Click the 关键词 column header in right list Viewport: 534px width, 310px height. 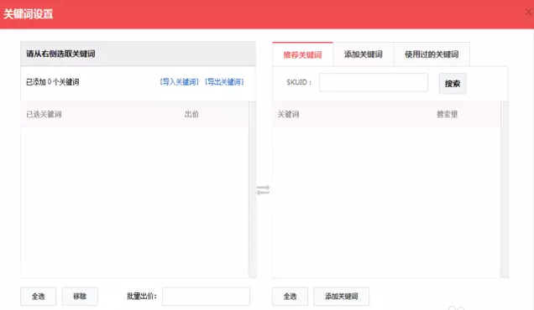289,114
